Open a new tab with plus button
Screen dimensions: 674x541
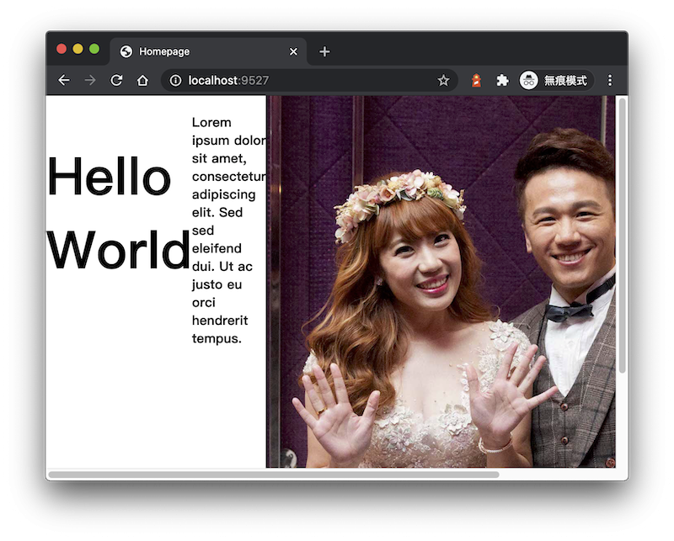coord(324,51)
